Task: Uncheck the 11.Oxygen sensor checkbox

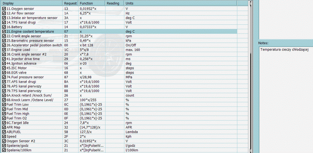Action: point(4,9)
